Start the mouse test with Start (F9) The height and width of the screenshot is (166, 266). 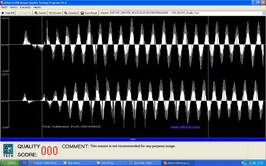[8, 13]
